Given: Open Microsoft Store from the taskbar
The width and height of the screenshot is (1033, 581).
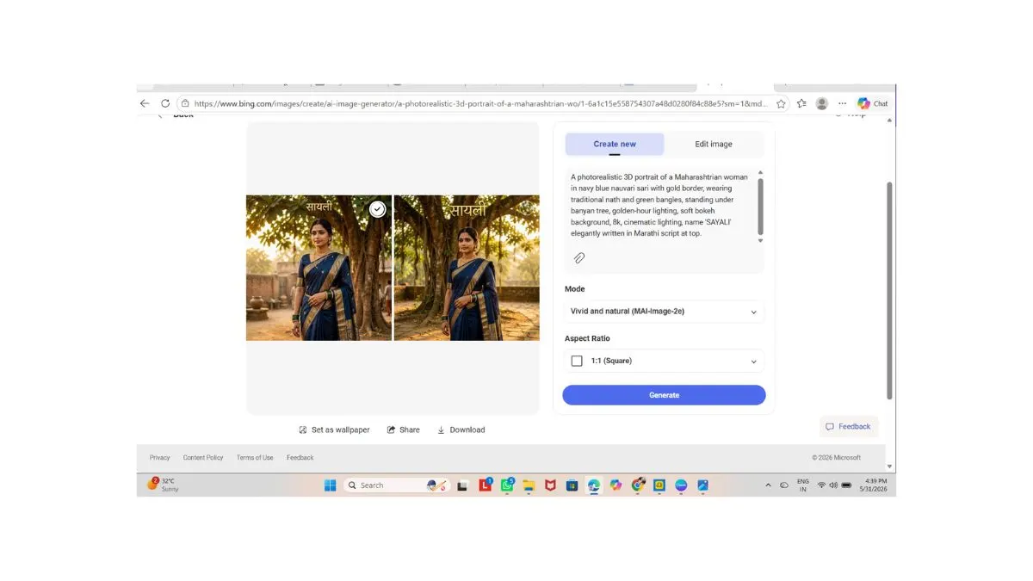Looking at the screenshot, I should click(572, 485).
